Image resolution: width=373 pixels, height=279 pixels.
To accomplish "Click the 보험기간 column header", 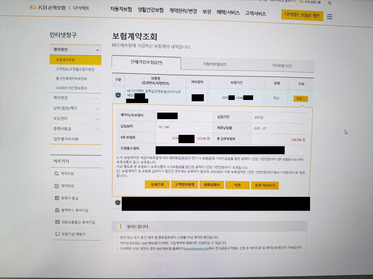I will 237,83.
